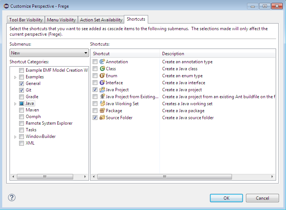Viewport: 286px width, 210px height.
Task: Switch to Menu Visibility tab
Action: 61,20
